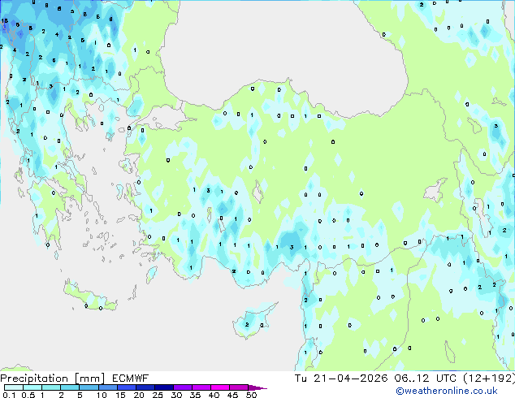
Task: Click the '06..12 UTC' time range text
Action: [x=426, y=379]
